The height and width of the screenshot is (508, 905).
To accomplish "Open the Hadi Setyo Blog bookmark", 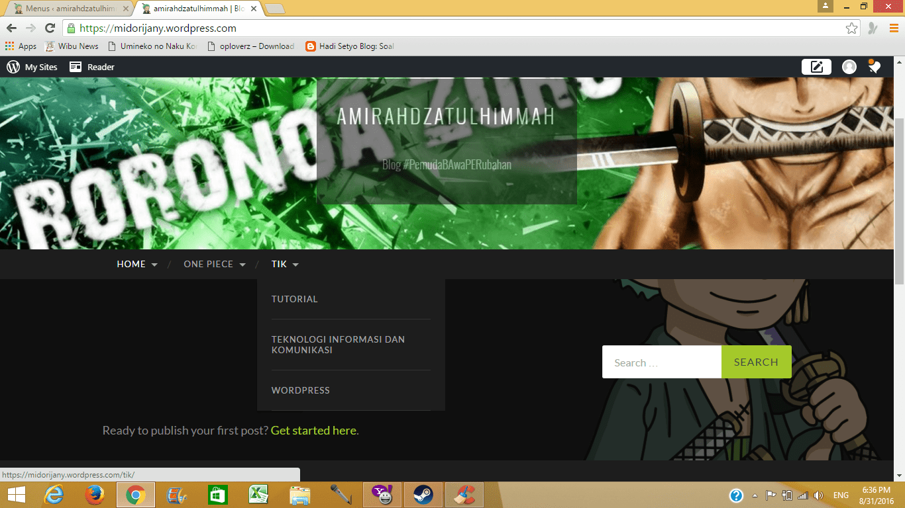I will pos(350,46).
